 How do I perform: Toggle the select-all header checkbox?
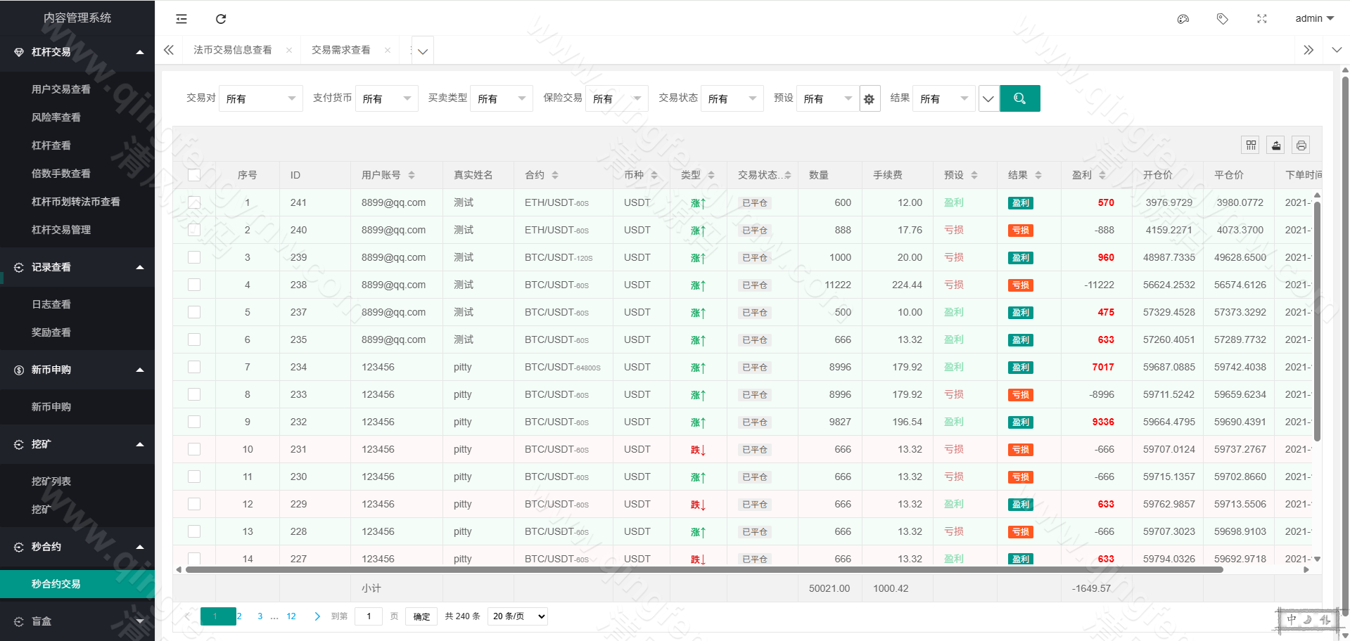194,175
